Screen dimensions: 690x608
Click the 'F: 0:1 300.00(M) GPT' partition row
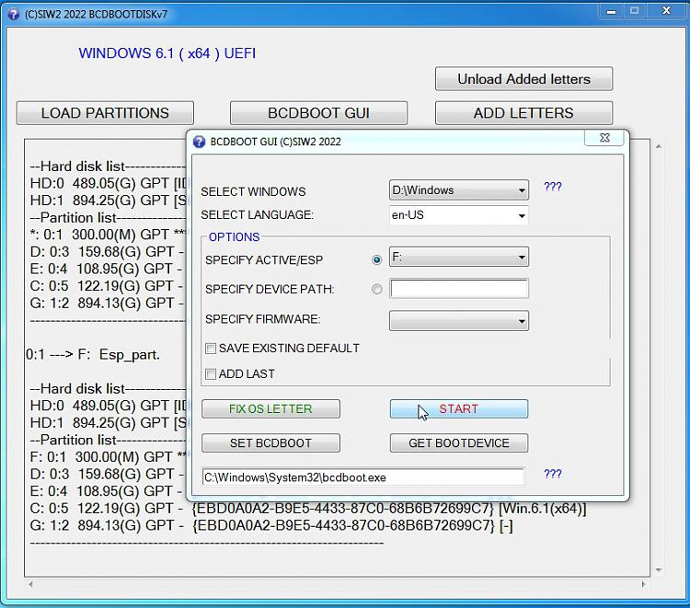109,457
